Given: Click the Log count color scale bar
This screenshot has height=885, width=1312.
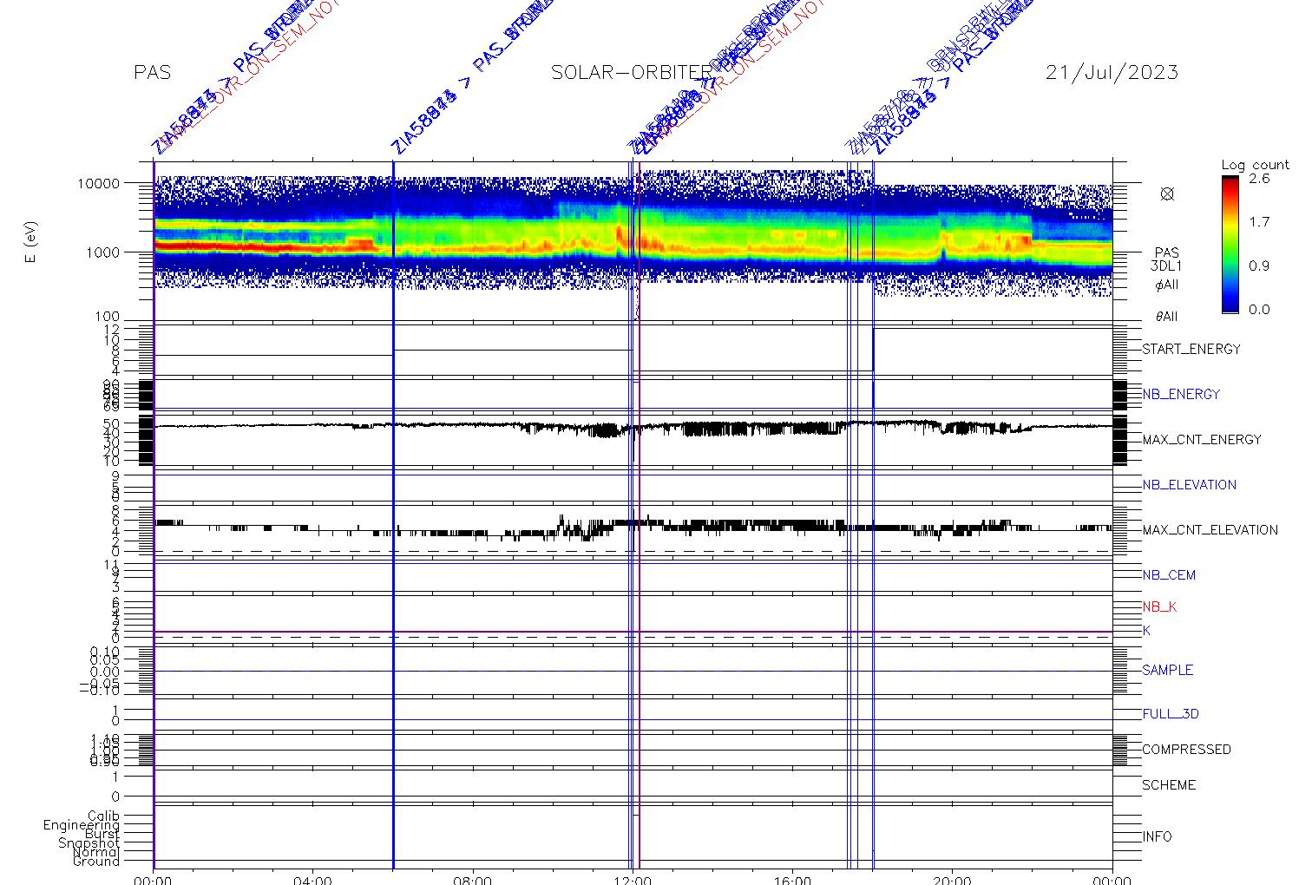Looking at the screenshot, I should [1230, 245].
